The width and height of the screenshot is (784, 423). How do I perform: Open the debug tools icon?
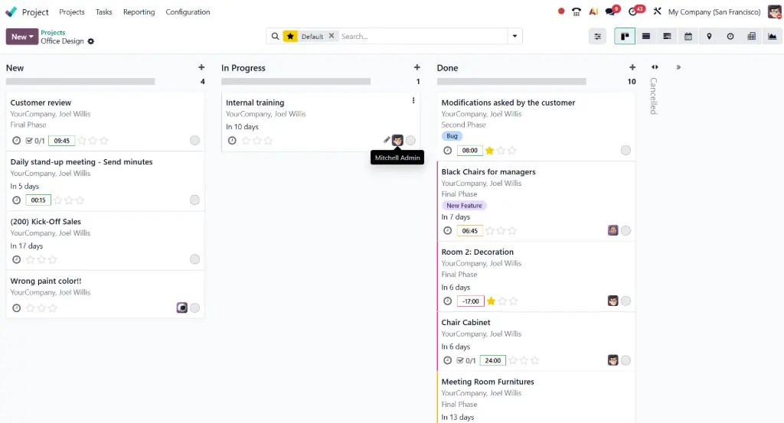(657, 11)
